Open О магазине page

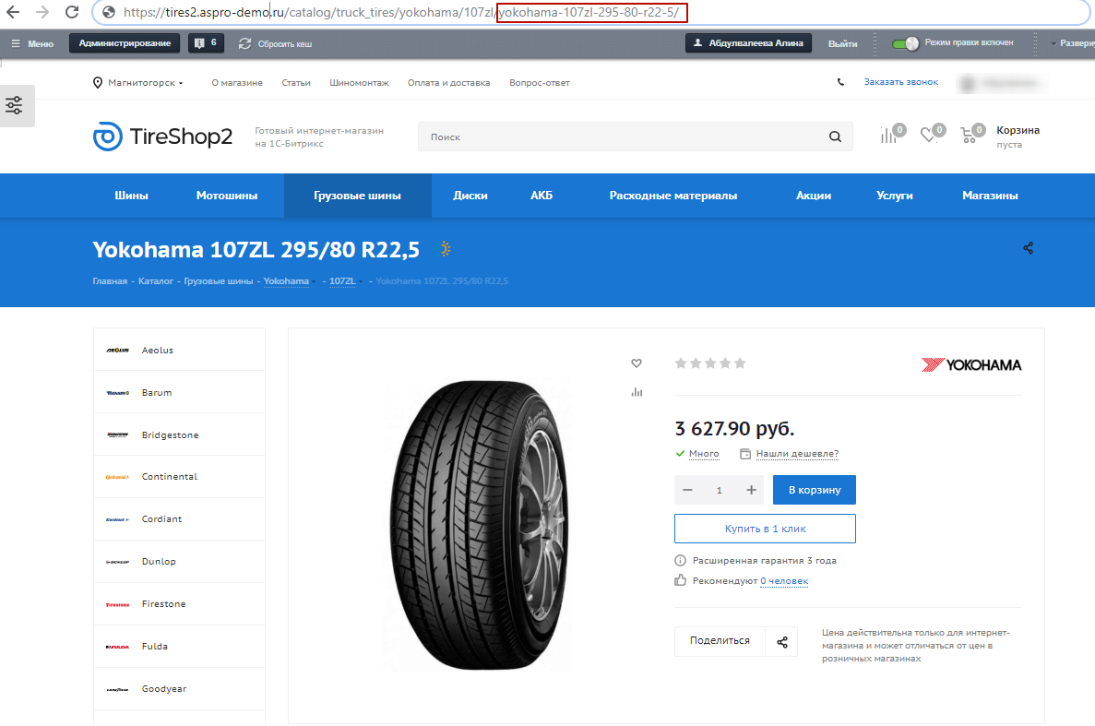tap(237, 82)
